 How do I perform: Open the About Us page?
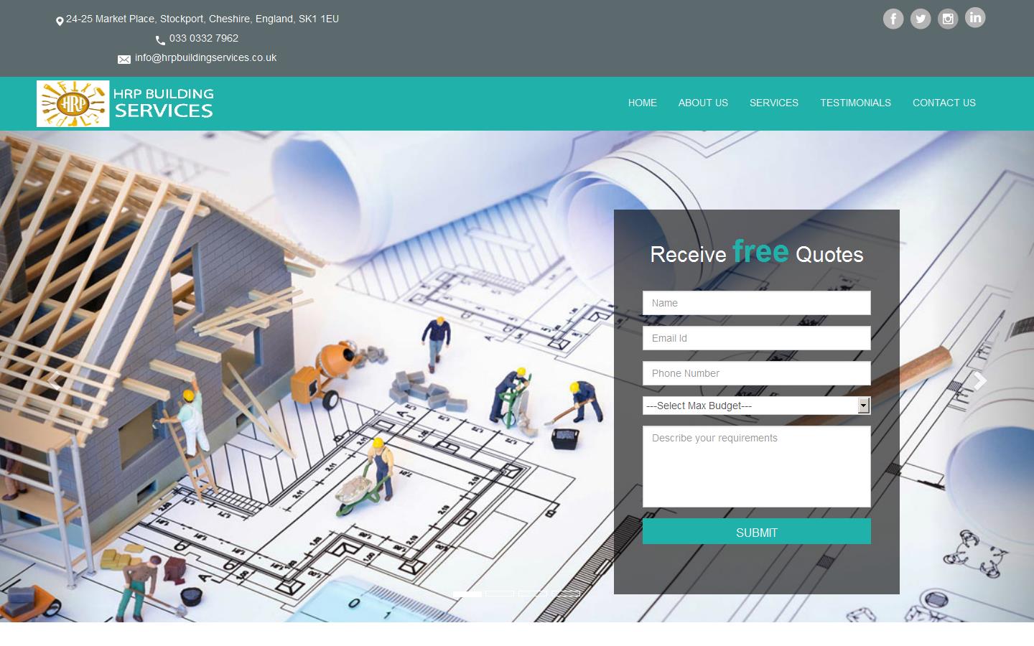coord(702,103)
